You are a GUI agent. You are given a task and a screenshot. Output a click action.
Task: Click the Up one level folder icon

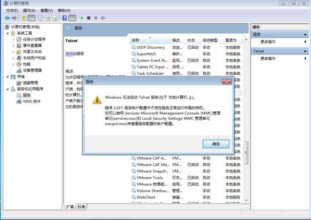pos(24,18)
